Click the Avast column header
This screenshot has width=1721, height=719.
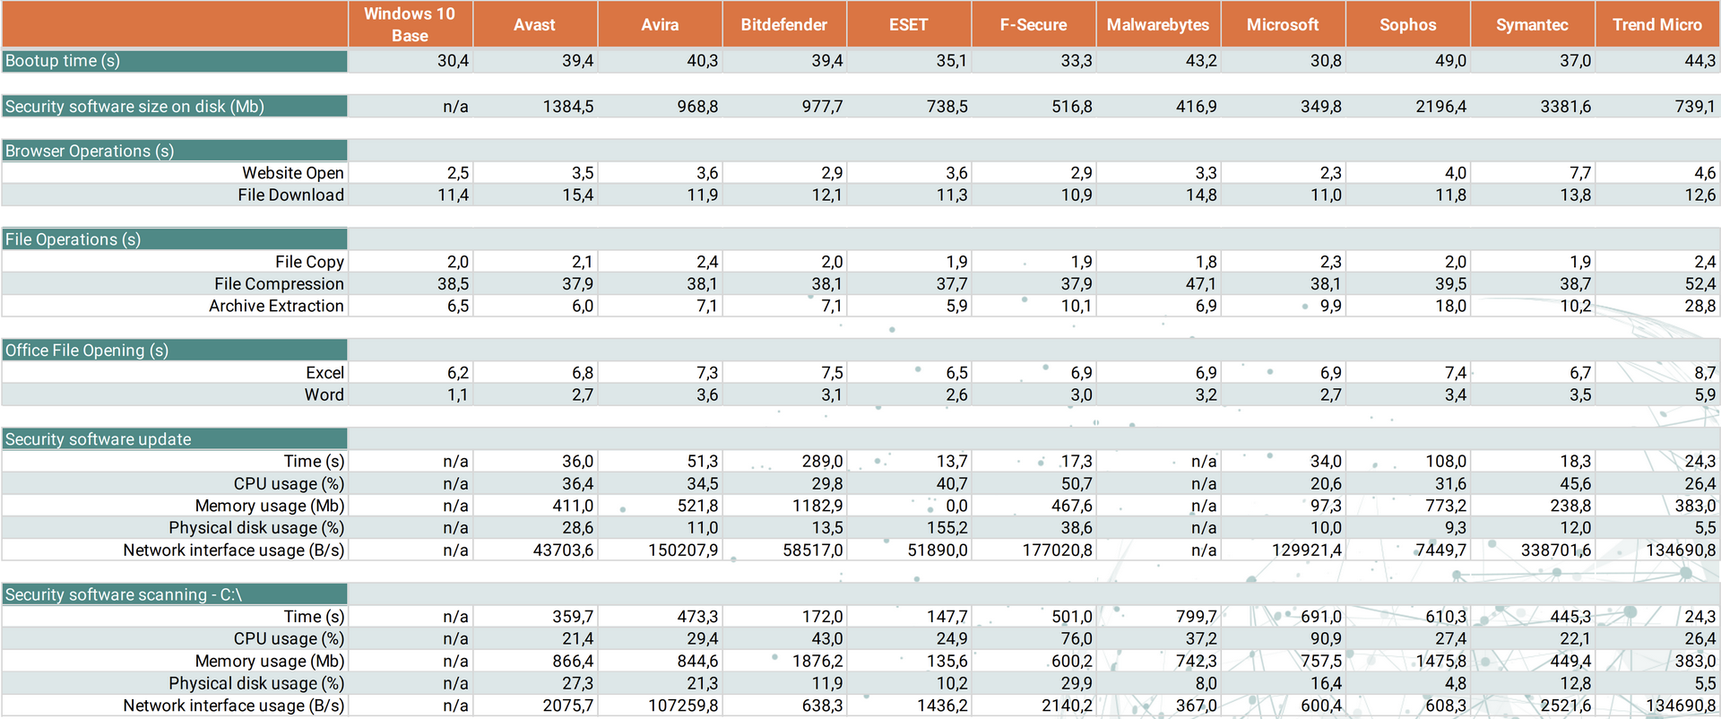point(534,24)
